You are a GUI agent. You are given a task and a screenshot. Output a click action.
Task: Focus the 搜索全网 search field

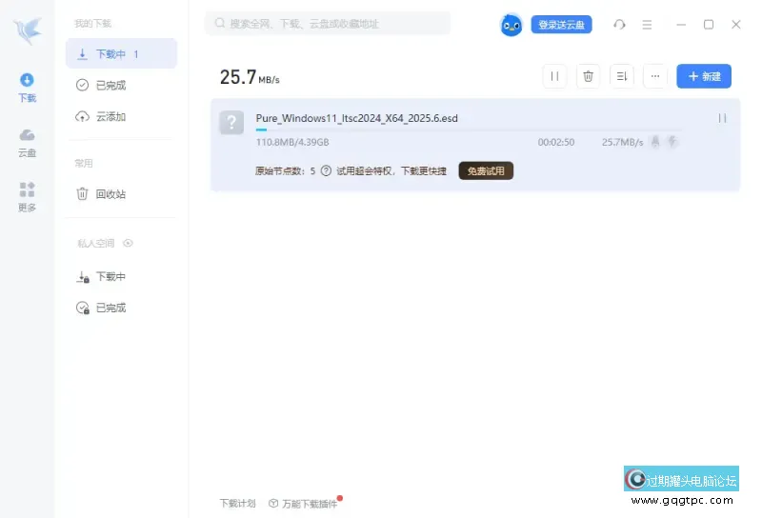pos(328,23)
